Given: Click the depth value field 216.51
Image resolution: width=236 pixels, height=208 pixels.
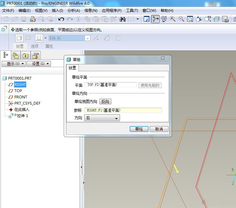Looking at the screenshot, I should 67,38.
